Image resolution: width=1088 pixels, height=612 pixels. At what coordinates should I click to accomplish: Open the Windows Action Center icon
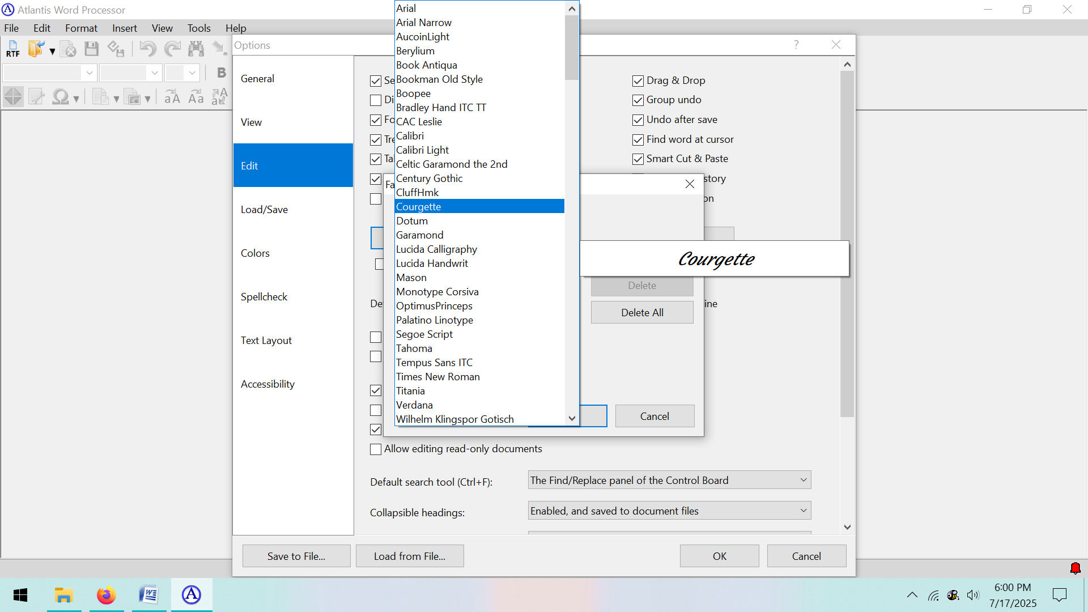pos(1059,595)
